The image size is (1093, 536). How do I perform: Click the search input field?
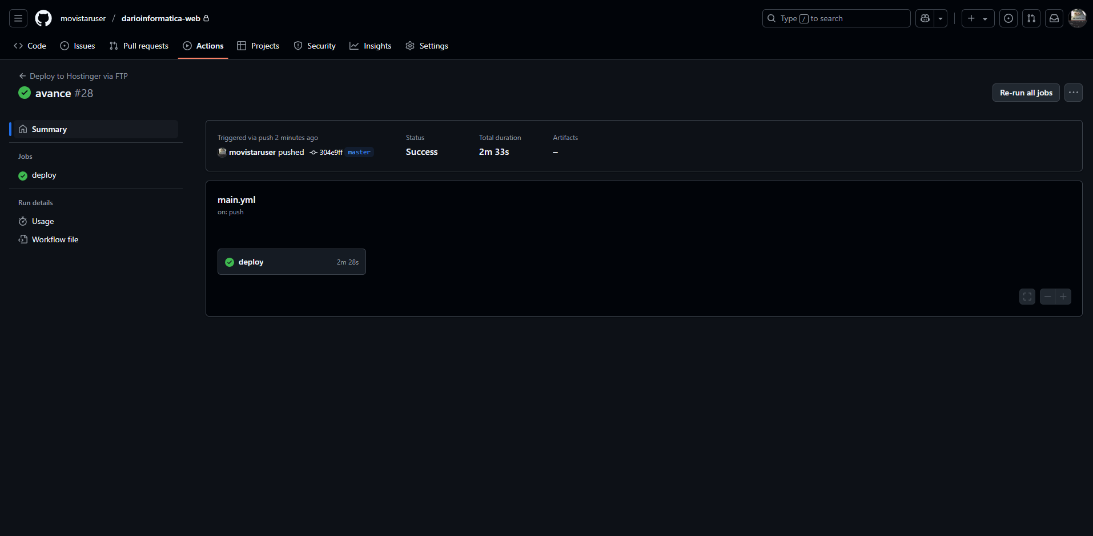(836, 18)
